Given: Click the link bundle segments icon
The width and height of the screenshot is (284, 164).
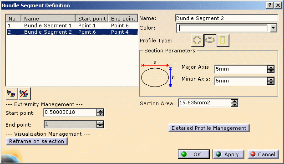Looking at the screenshot, I should tap(11, 93).
